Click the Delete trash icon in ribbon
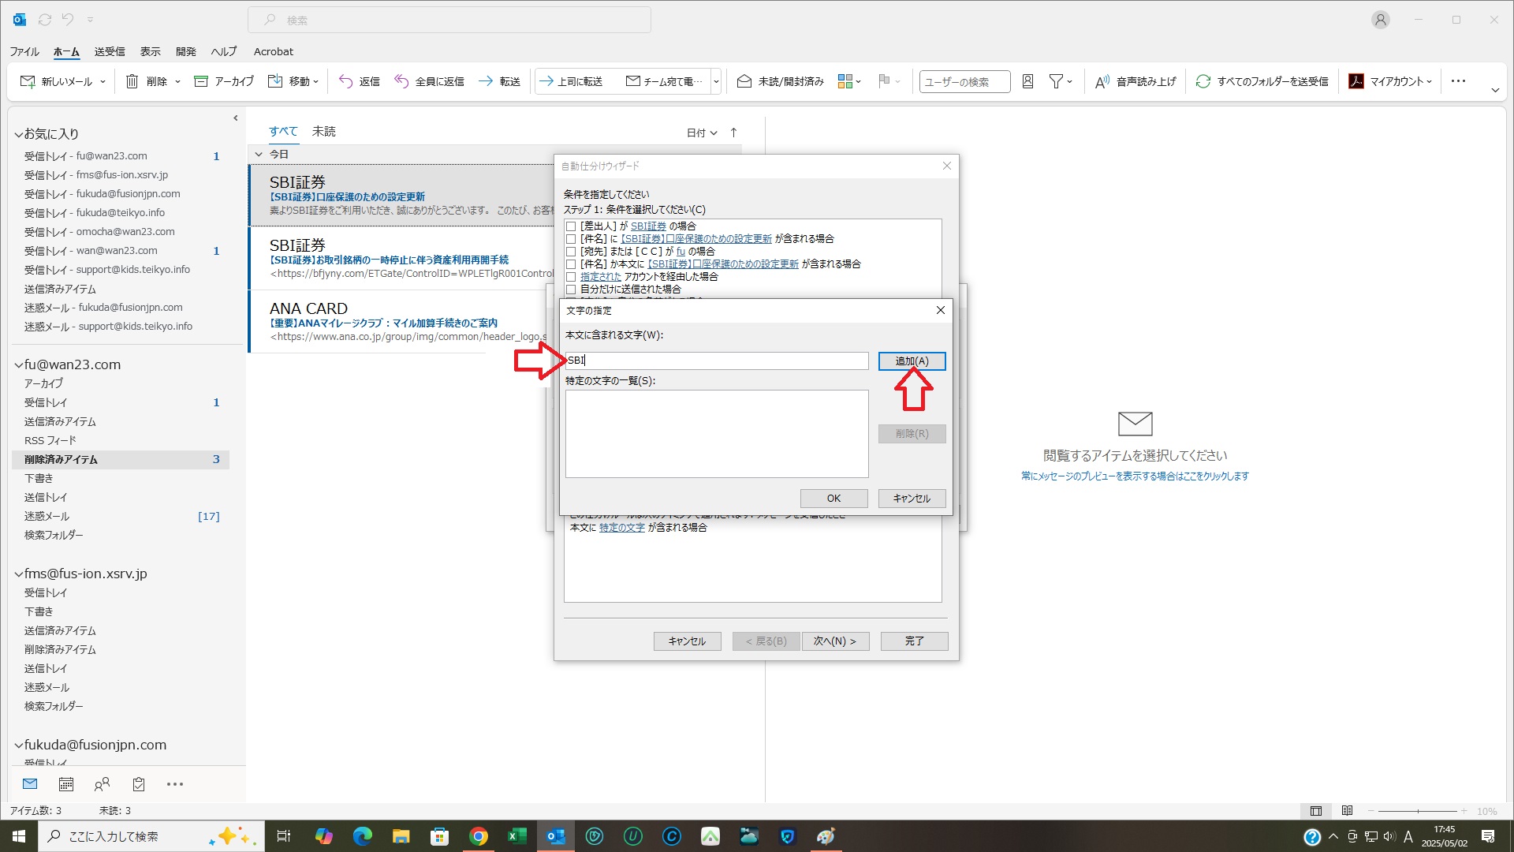The image size is (1514, 852). tap(132, 81)
